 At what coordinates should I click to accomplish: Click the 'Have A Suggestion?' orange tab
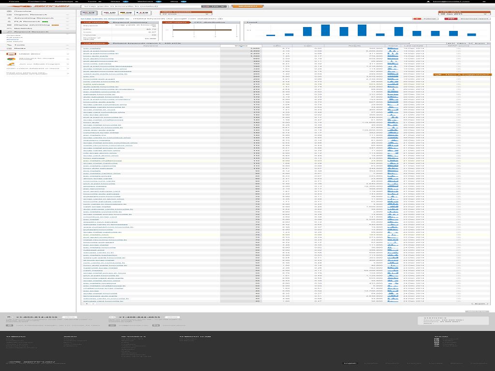(463, 74)
